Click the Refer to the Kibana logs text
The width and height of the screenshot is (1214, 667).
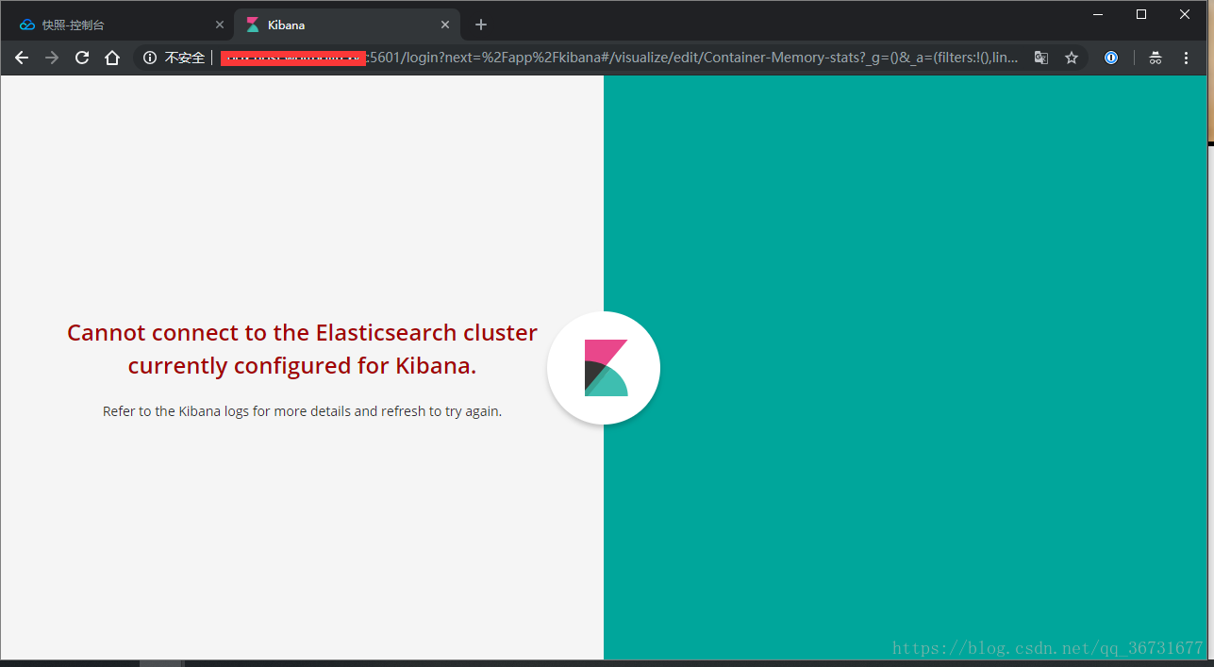(302, 411)
